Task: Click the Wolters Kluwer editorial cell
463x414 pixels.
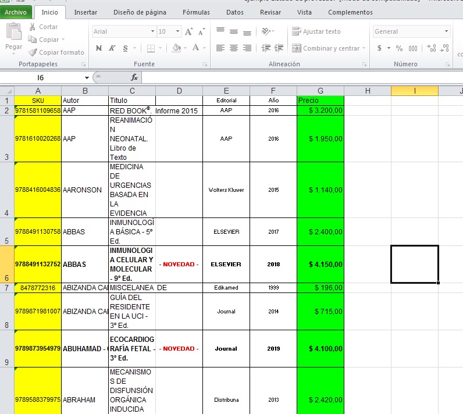Action: tap(226, 190)
